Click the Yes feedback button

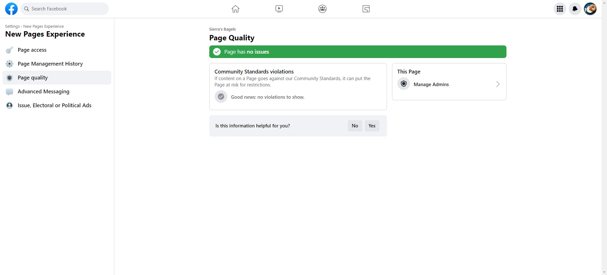click(372, 126)
